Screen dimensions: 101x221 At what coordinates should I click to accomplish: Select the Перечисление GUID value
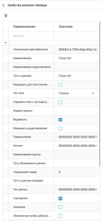pos(77,137)
